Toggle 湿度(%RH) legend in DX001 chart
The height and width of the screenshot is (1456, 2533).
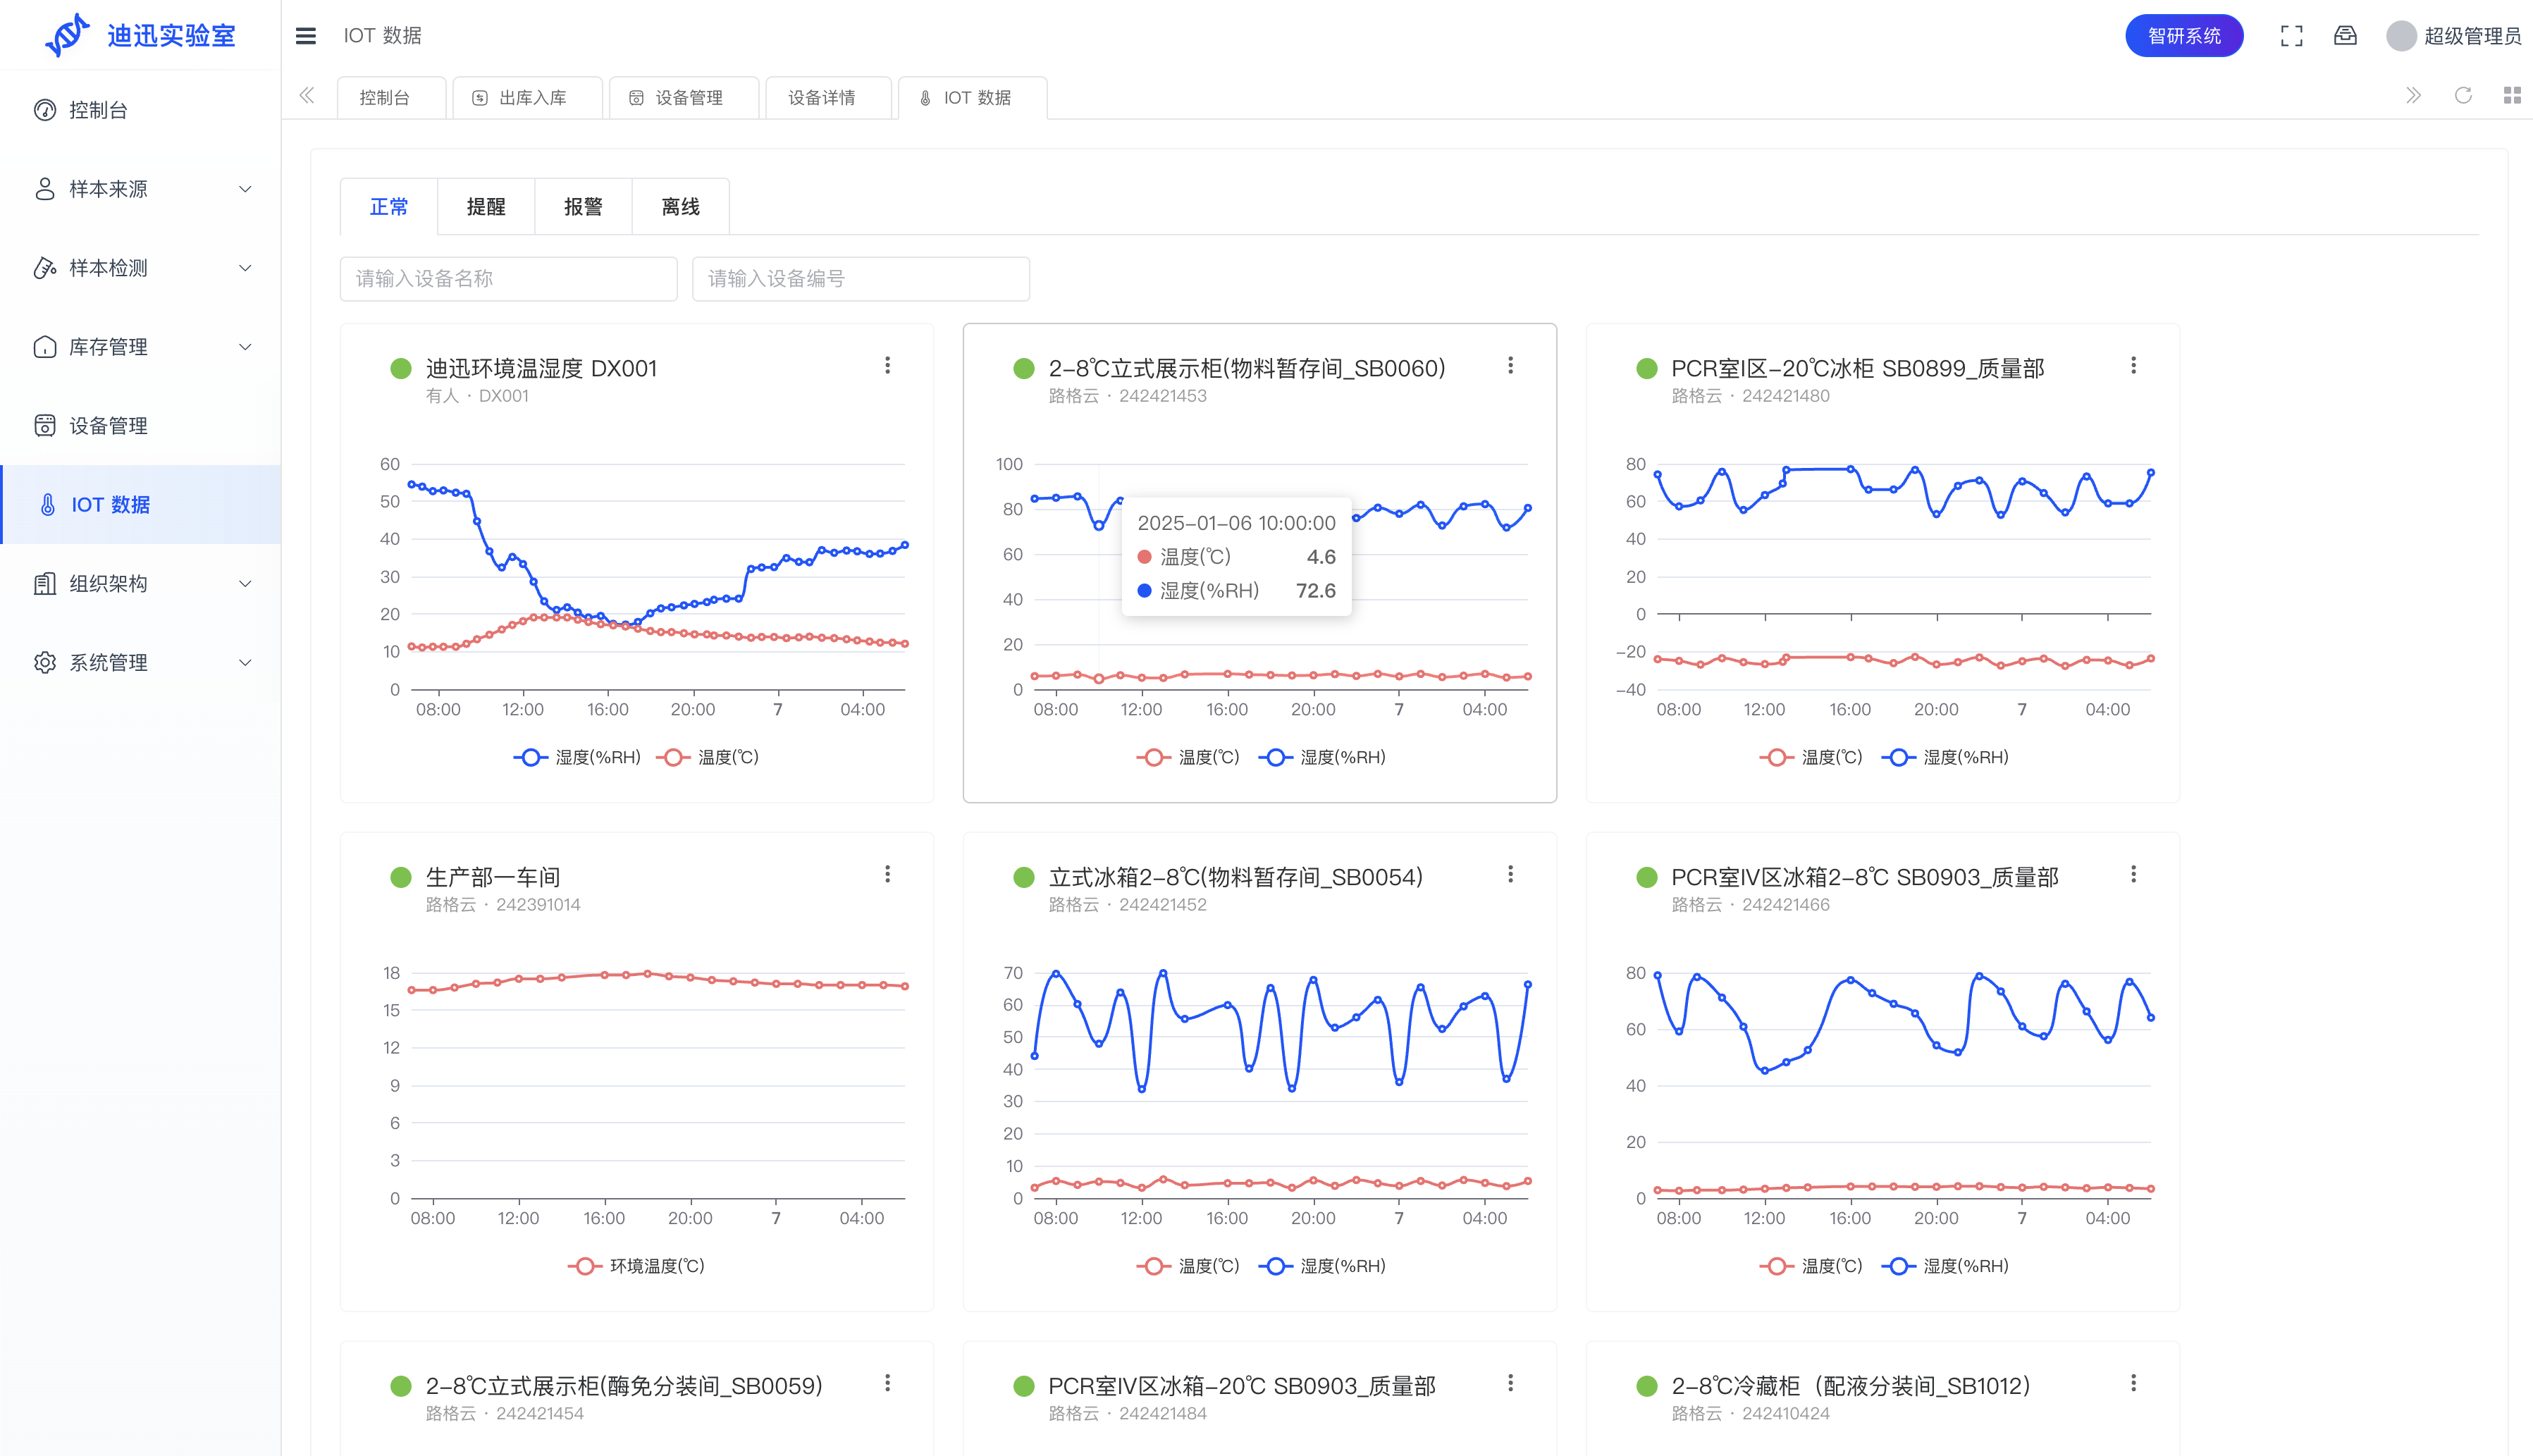[577, 758]
